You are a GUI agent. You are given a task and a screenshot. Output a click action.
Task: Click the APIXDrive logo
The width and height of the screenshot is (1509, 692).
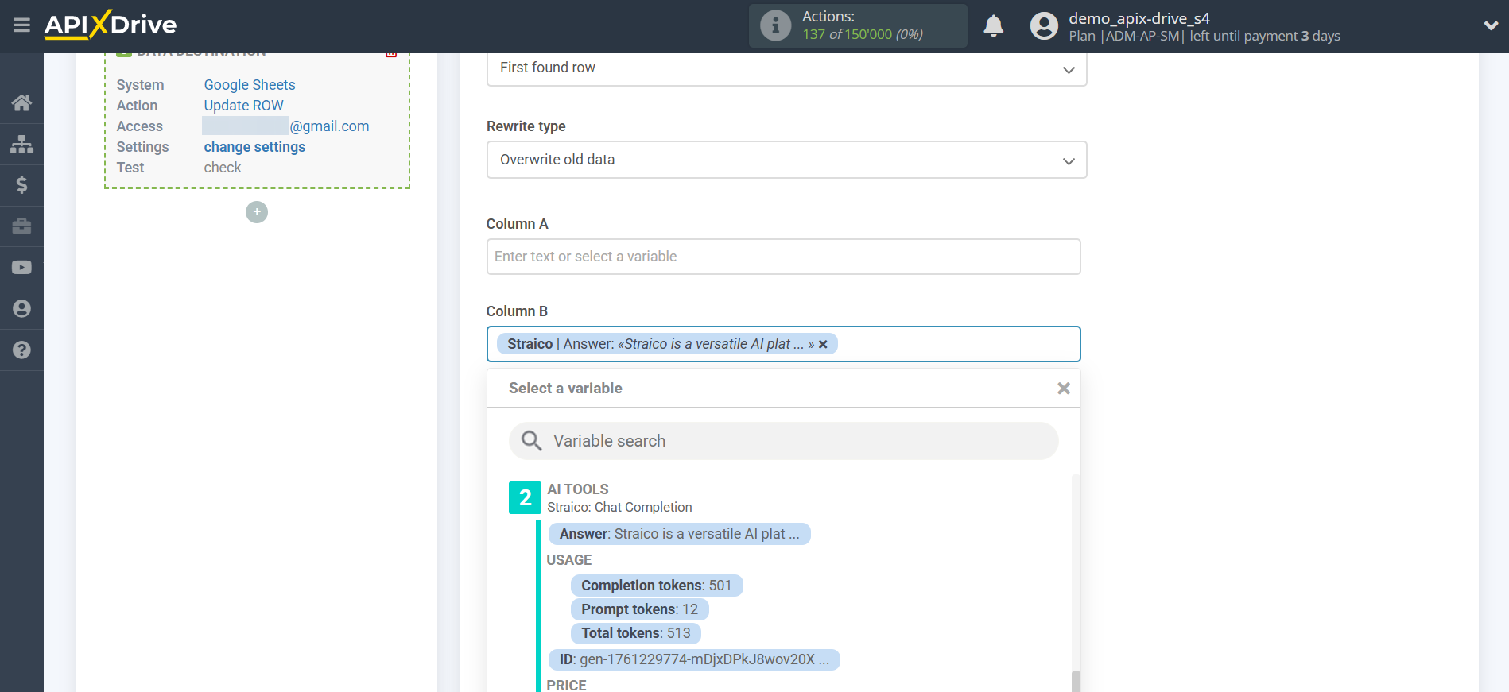point(111,25)
